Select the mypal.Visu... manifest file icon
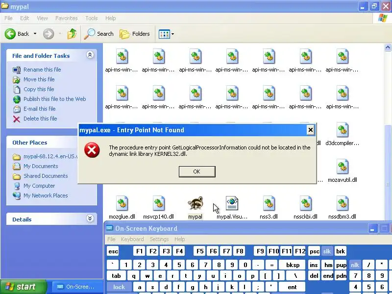 [x=232, y=203]
